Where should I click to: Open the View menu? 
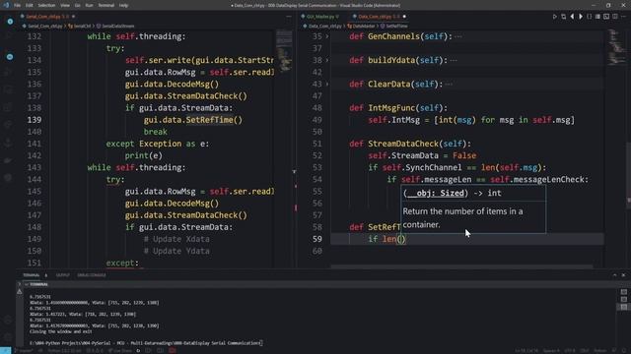coord(65,6)
